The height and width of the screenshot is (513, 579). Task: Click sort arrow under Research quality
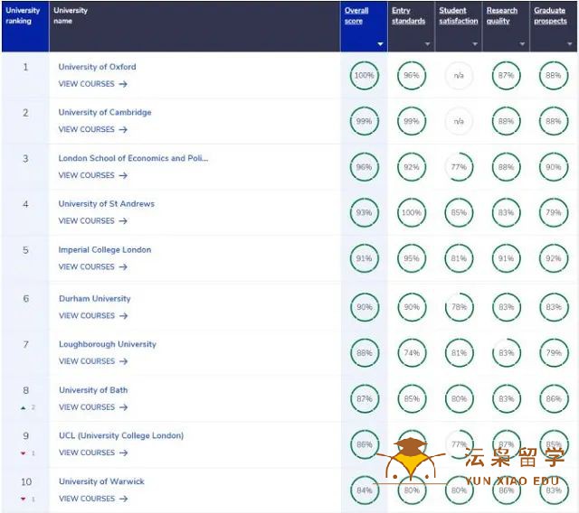(522, 44)
